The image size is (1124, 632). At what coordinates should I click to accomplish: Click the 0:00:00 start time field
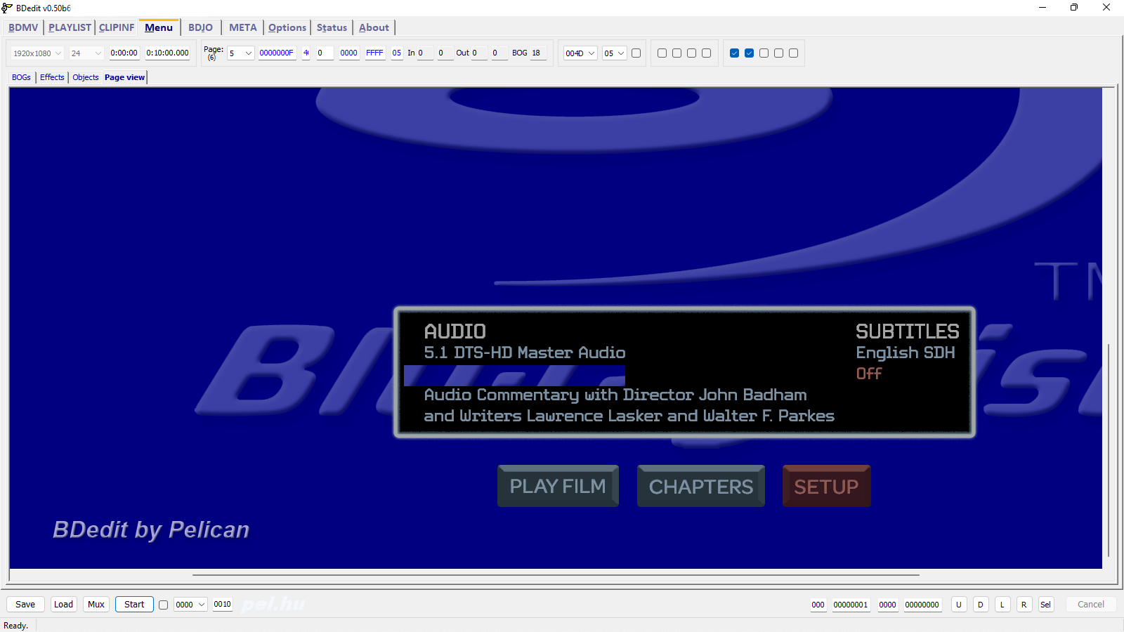(124, 53)
